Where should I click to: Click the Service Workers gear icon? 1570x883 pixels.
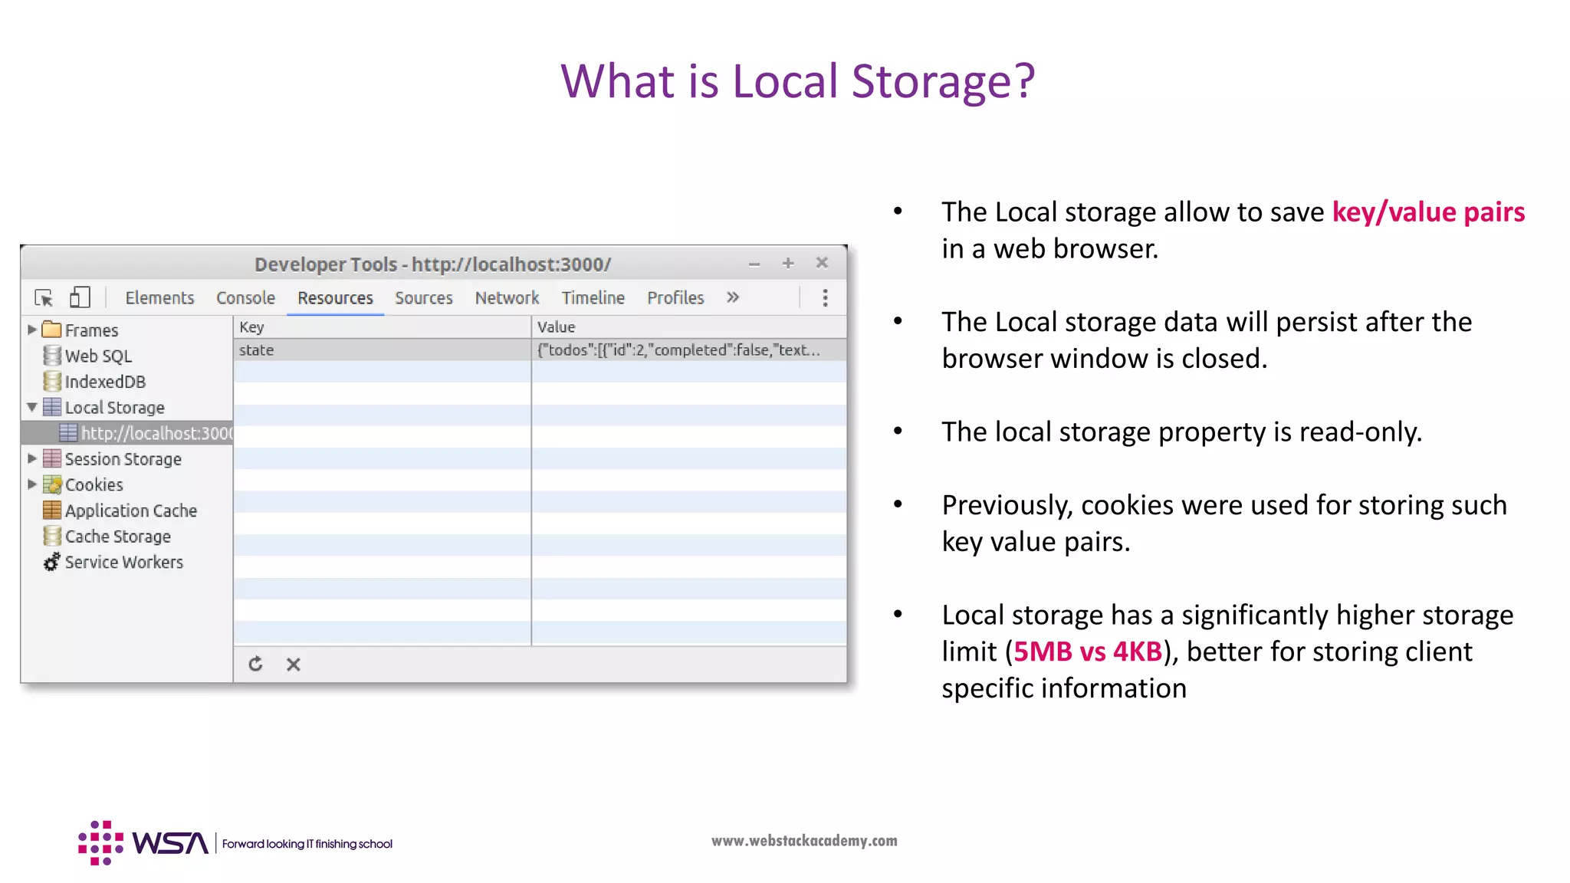tap(51, 562)
